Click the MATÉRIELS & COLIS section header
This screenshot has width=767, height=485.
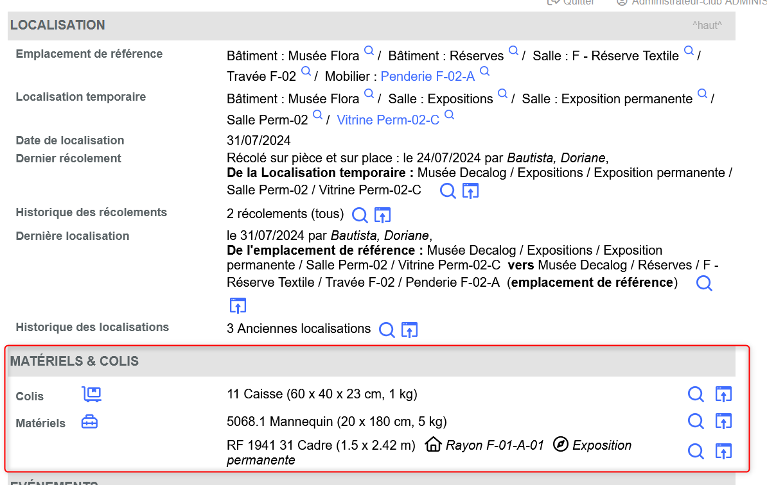tap(75, 361)
